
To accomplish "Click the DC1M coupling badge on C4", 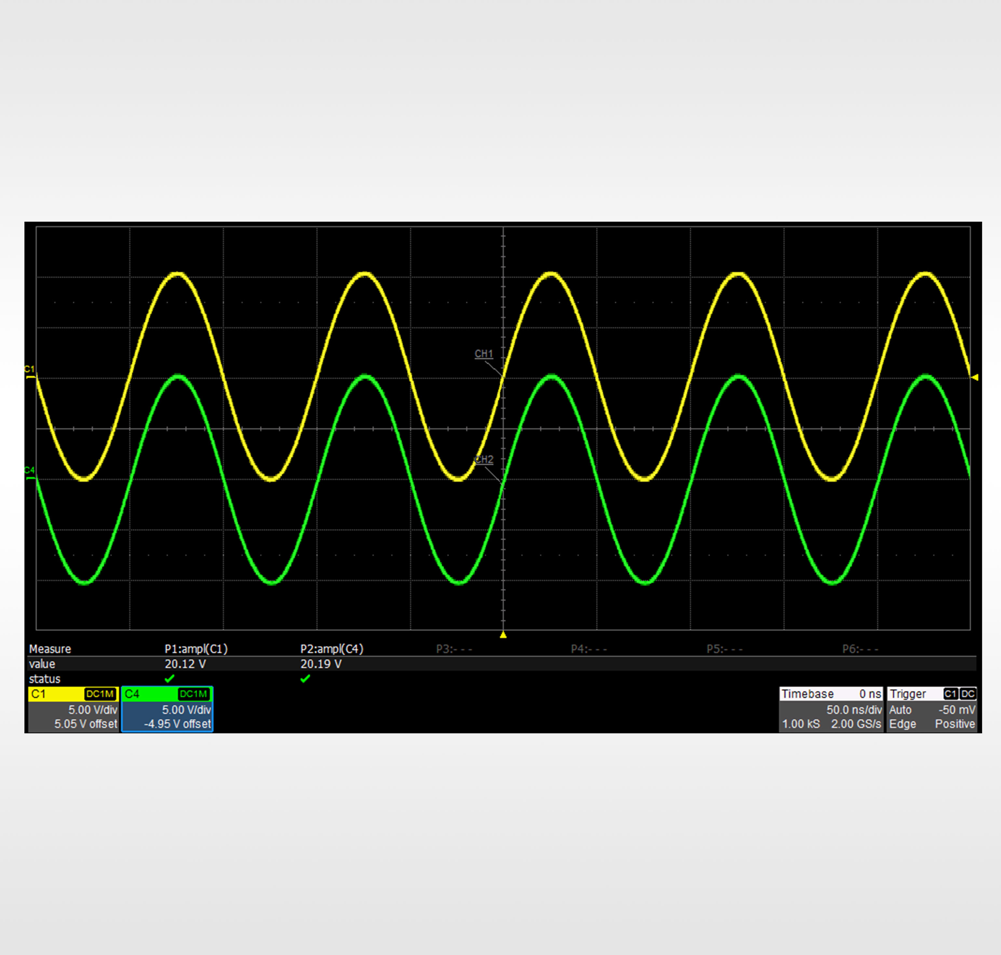I will click(193, 694).
